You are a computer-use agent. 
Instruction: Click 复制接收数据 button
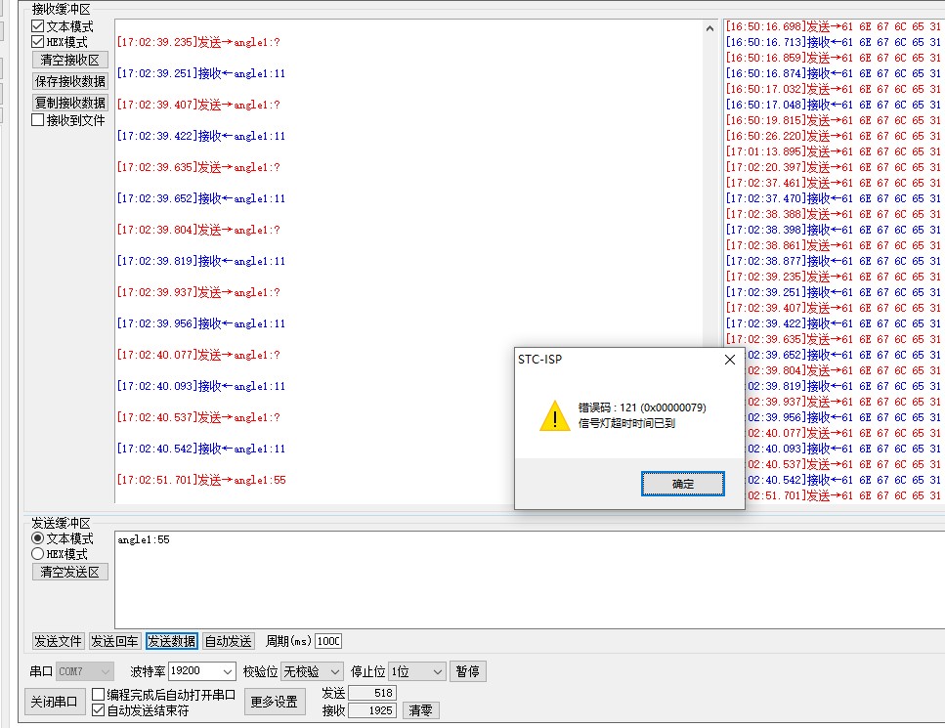70,103
